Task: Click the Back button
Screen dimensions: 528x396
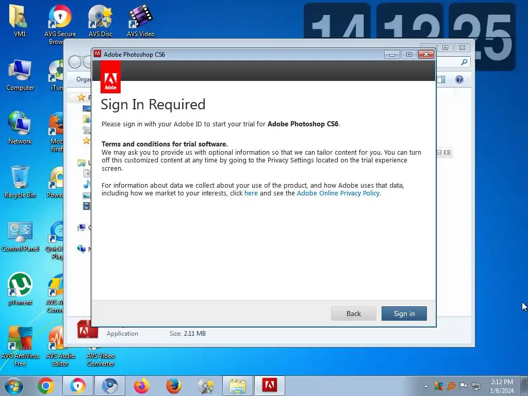Action: point(354,313)
